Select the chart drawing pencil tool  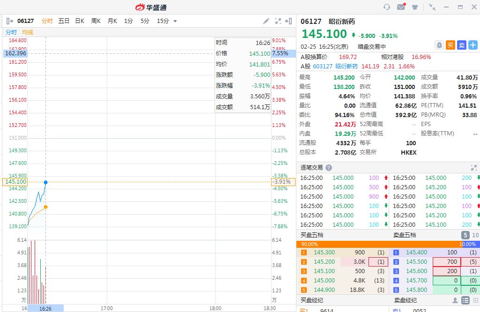pyautogui.click(x=266, y=21)
